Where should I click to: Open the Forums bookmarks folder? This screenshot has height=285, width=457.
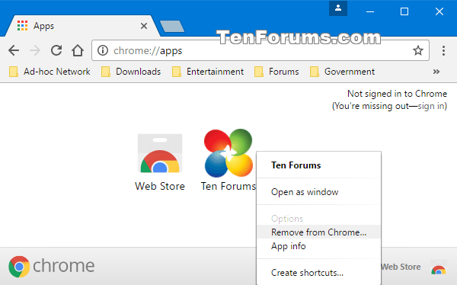[276, 72]
